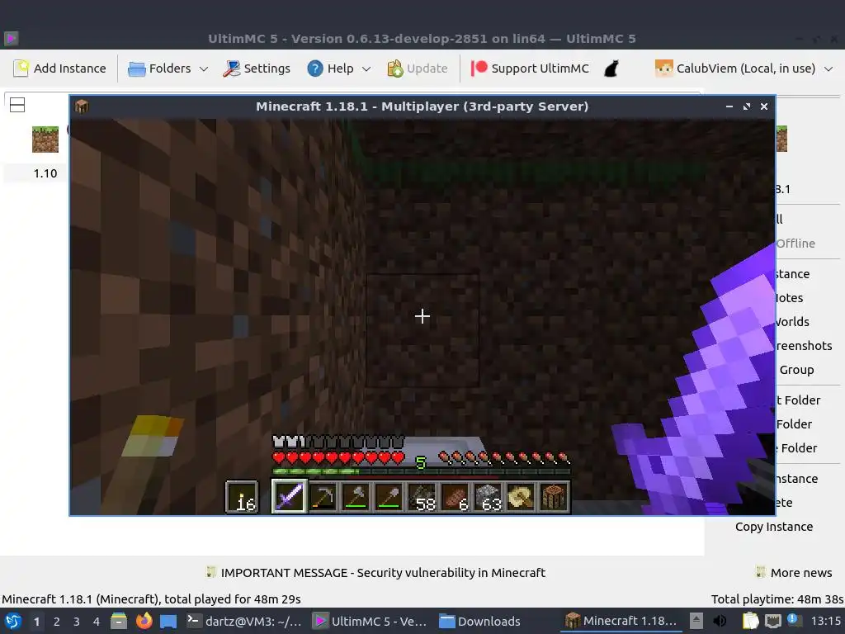Select the crafting table hotbar slot

pyautogui.click(x=554, y=496)
